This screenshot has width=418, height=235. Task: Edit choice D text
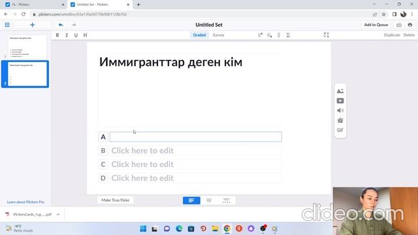click(196, 178)
